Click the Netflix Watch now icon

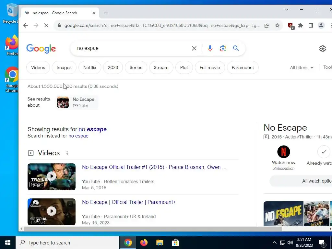point(283,152)
